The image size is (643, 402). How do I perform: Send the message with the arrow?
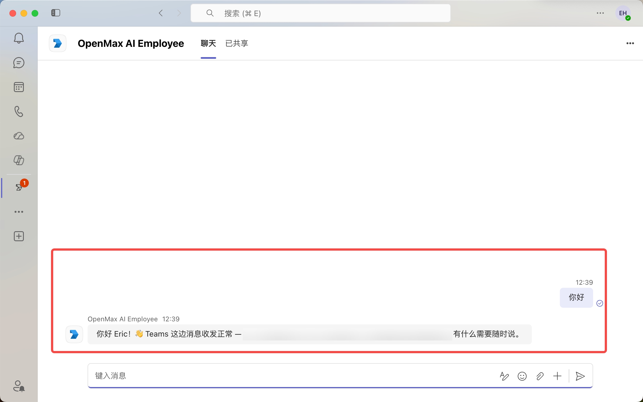(x=580, y=376)
